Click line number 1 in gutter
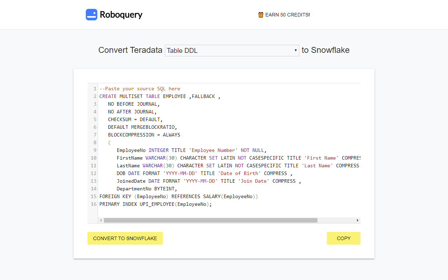 pyautogui.click(x=95, y=89)
